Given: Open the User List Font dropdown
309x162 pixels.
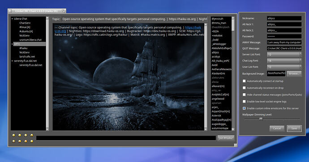Looking at the screenshot, I should [x=284, y=67].
